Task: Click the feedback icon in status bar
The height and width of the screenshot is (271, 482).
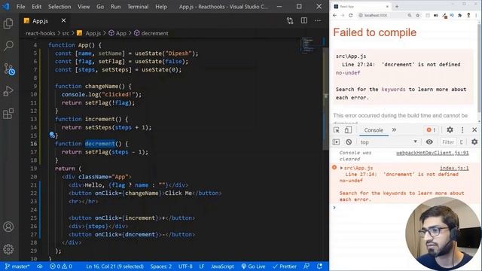Action: coord(307,266)
